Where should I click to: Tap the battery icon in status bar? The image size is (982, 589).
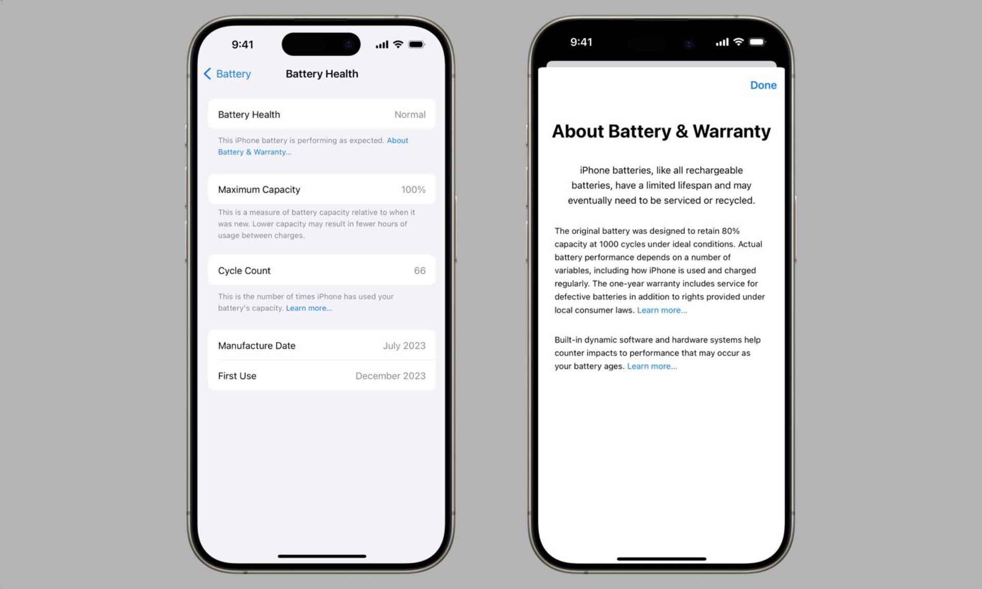[417, 44]
